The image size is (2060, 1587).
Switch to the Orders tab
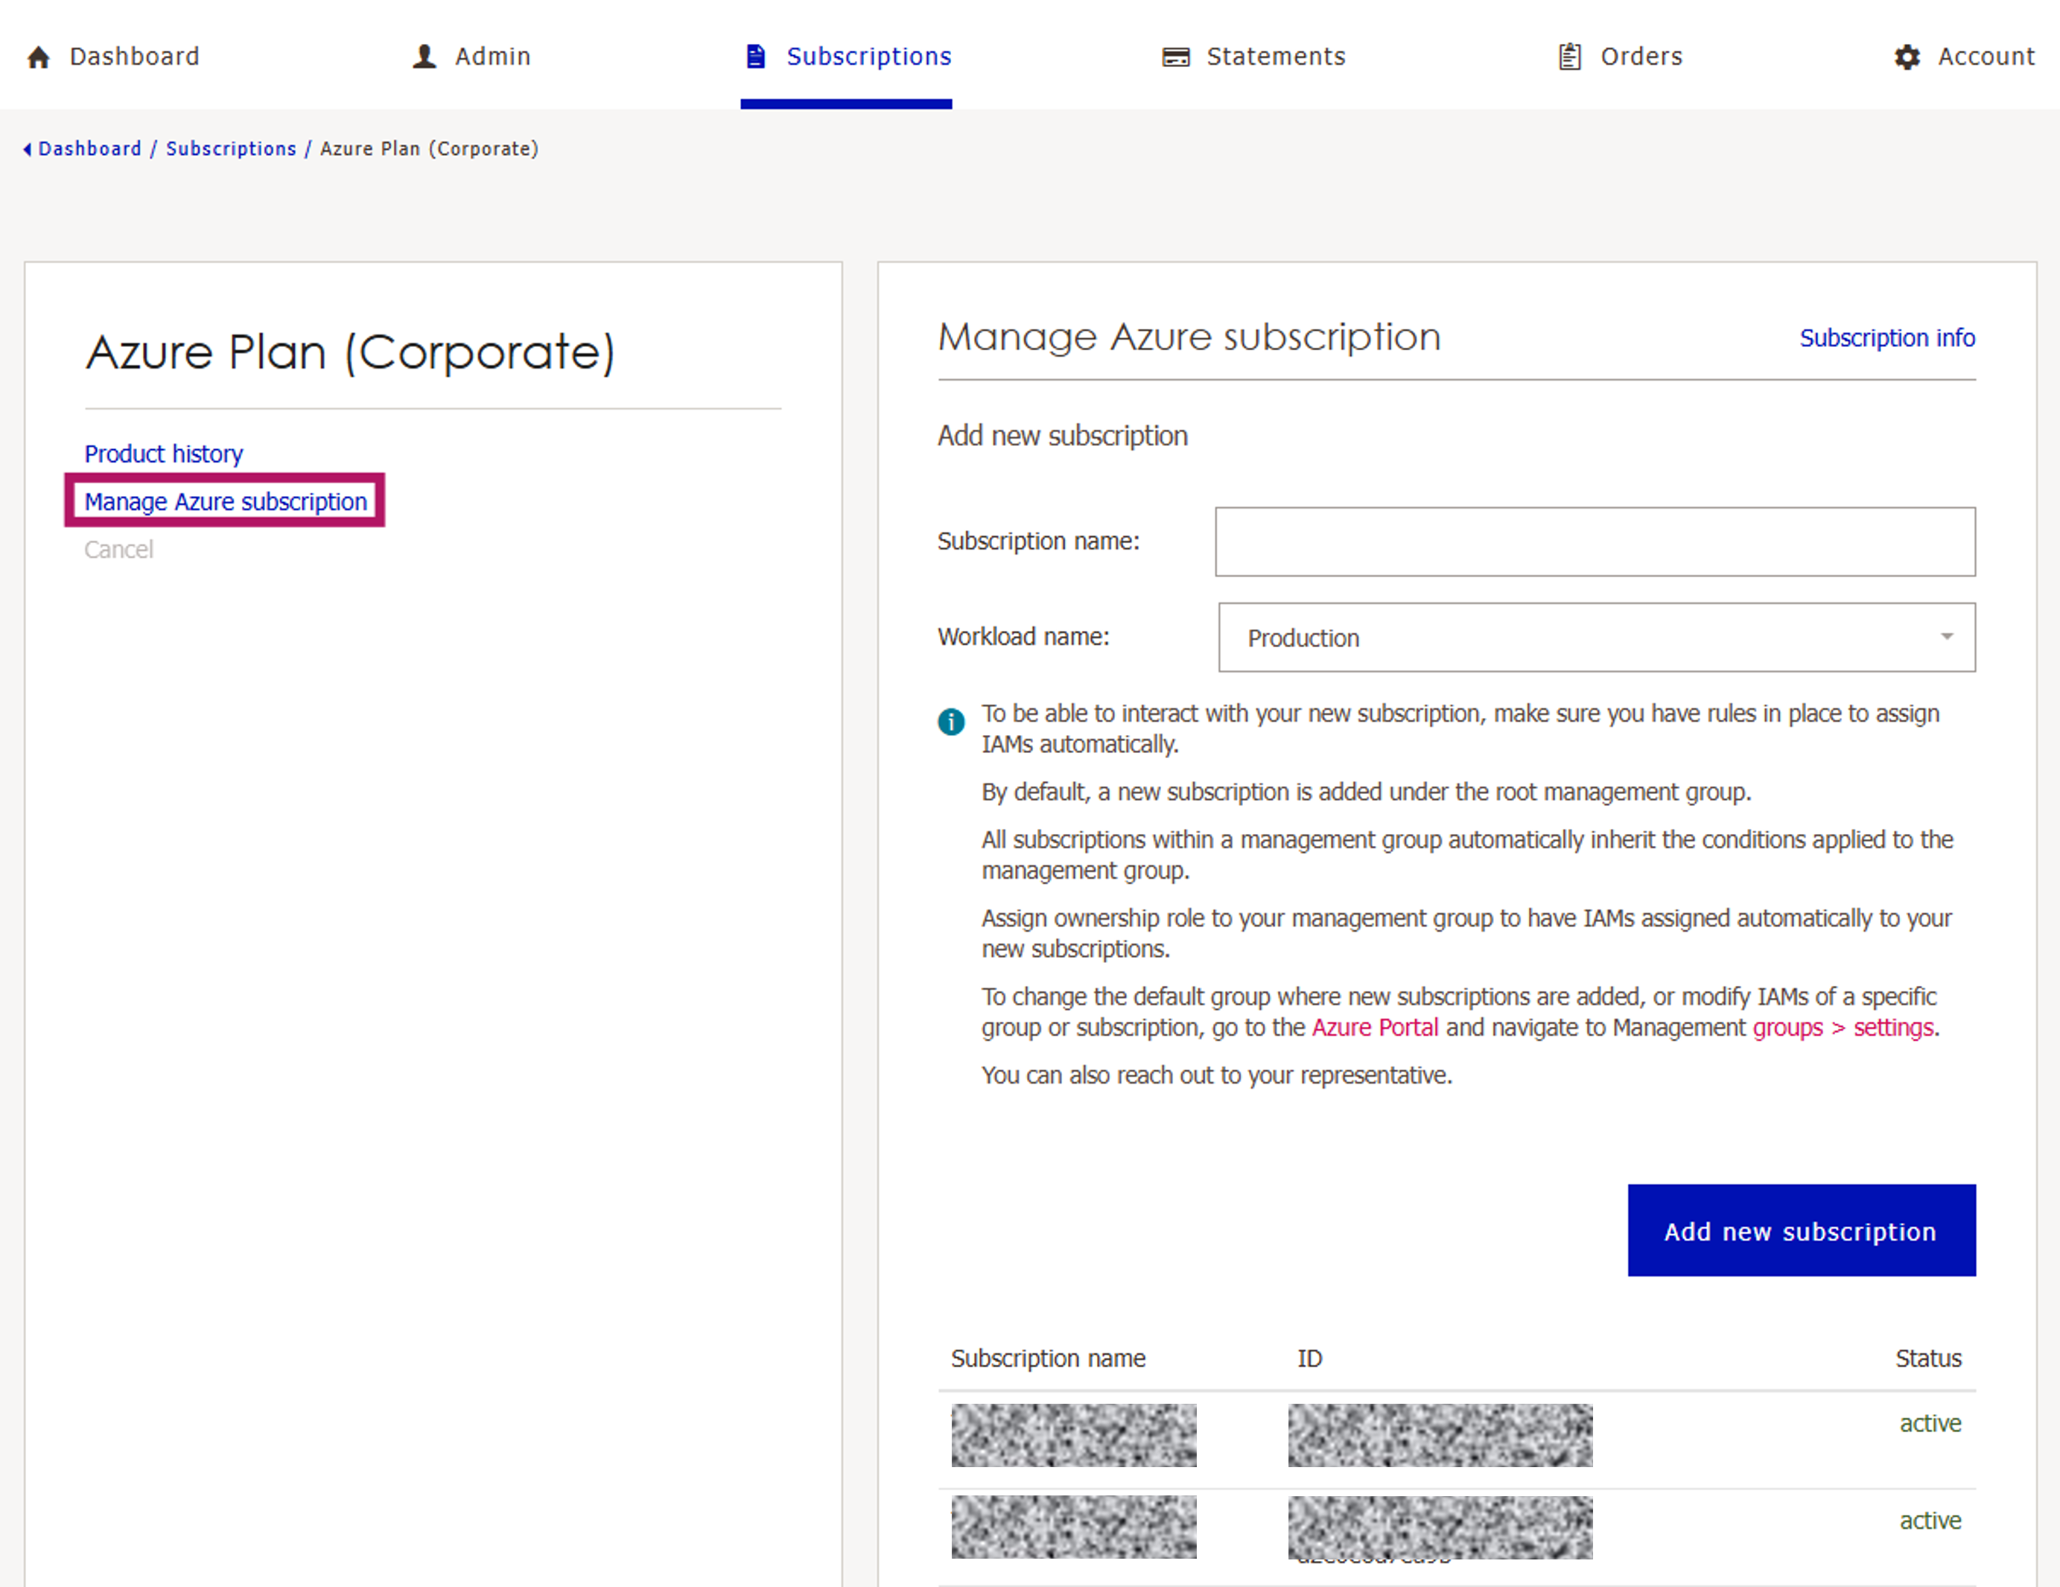1640,57
